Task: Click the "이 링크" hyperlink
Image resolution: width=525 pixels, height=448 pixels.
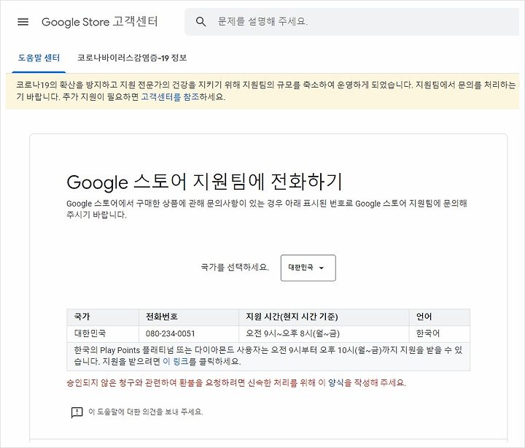Action: click(176, 362)
